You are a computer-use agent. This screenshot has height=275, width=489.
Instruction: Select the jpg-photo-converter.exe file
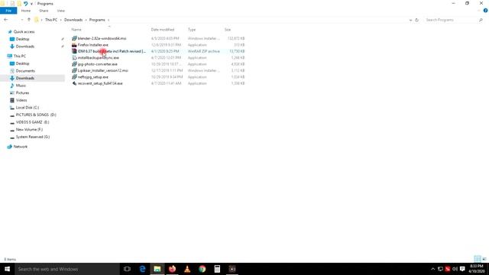point(98,64)
